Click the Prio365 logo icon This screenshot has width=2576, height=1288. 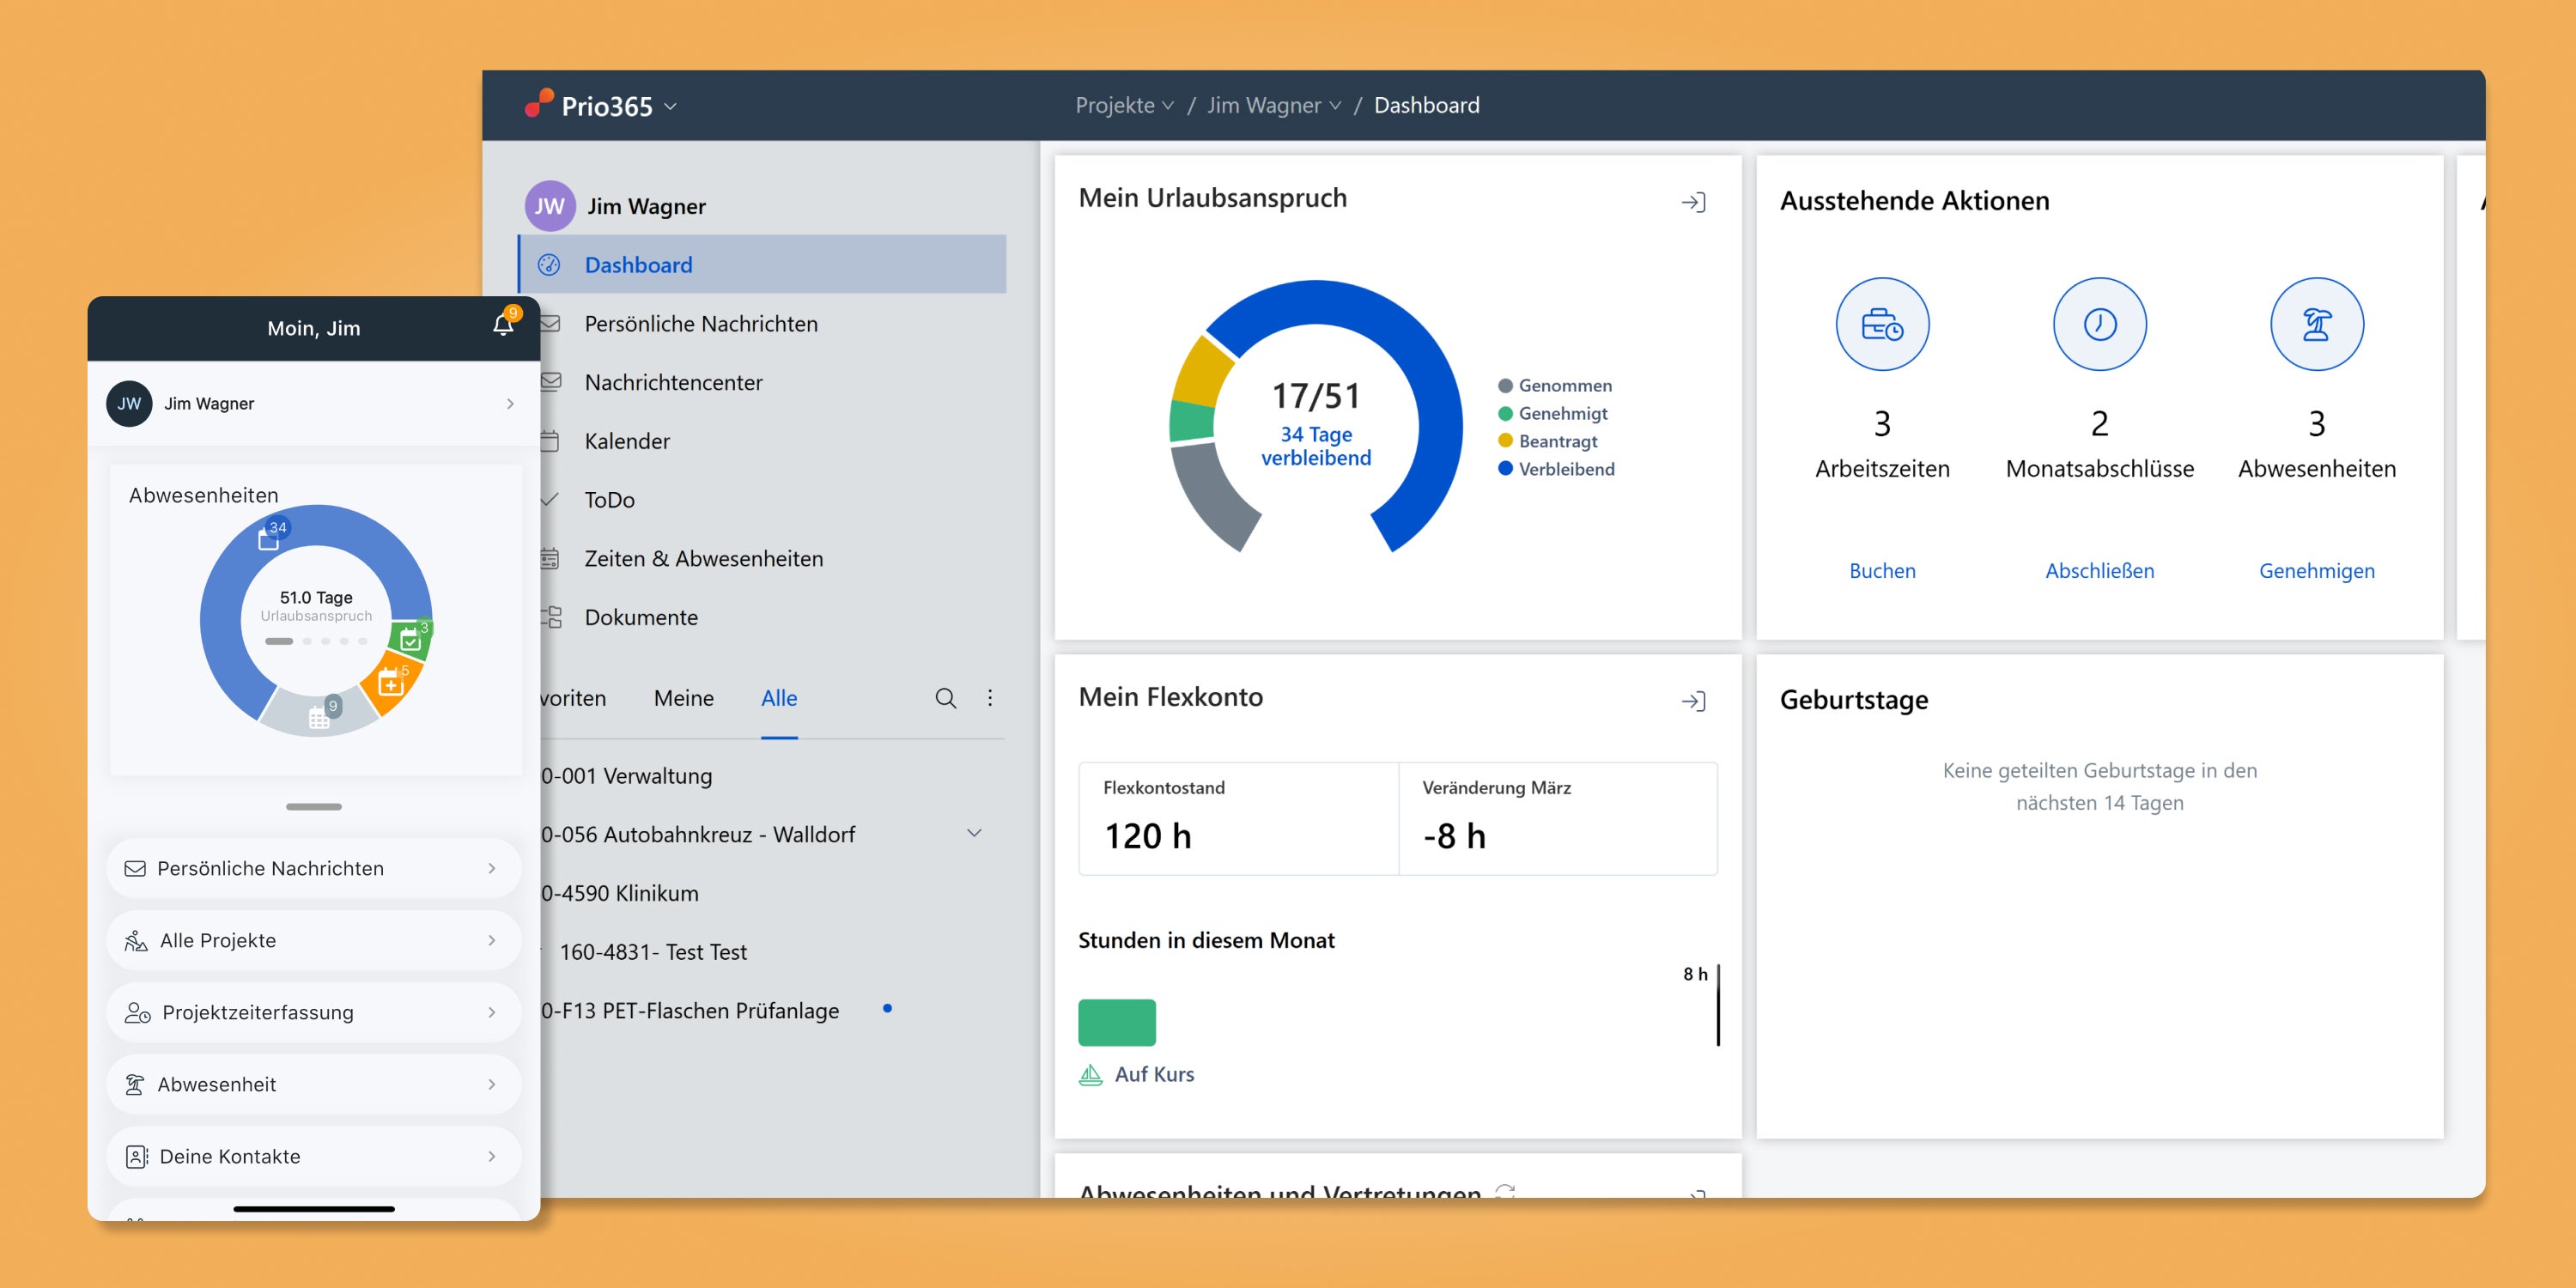coord(539,103)
